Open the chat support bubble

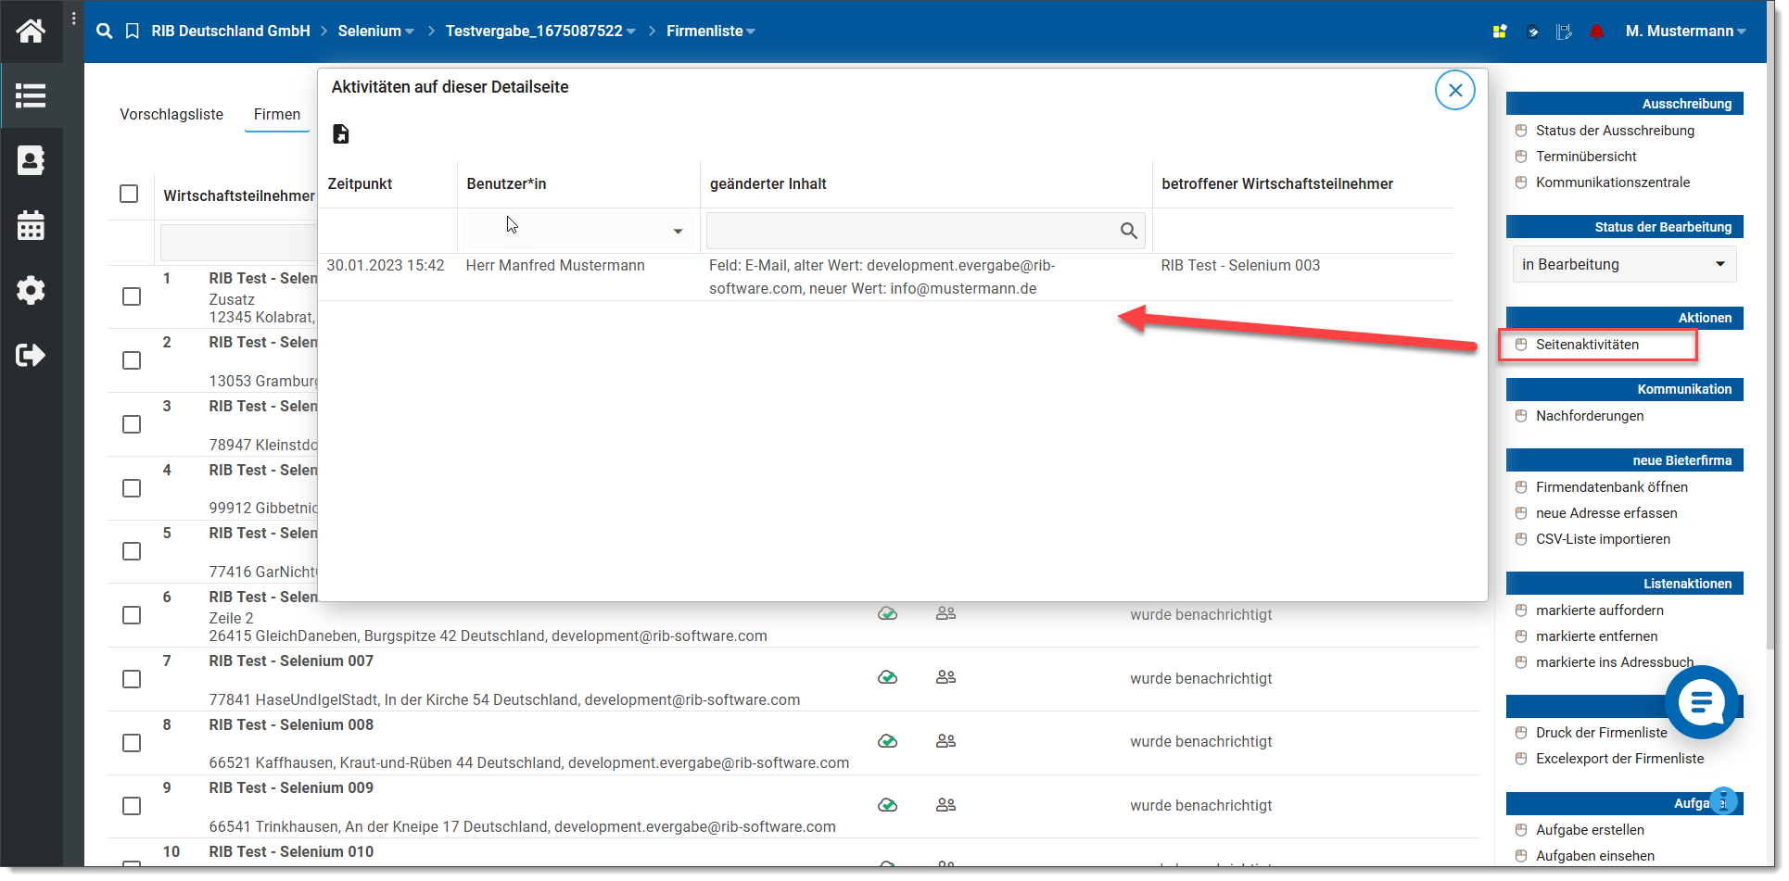[1701, 702]
